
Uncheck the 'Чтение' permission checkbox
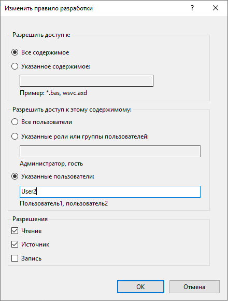tap(15, 231)
